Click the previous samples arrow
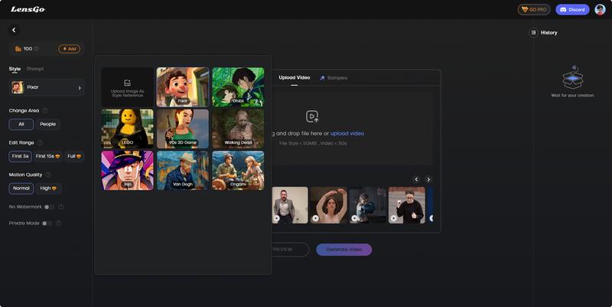Image resolution: width=612 pixels, height=307 pixels. (x=416, y=179)
